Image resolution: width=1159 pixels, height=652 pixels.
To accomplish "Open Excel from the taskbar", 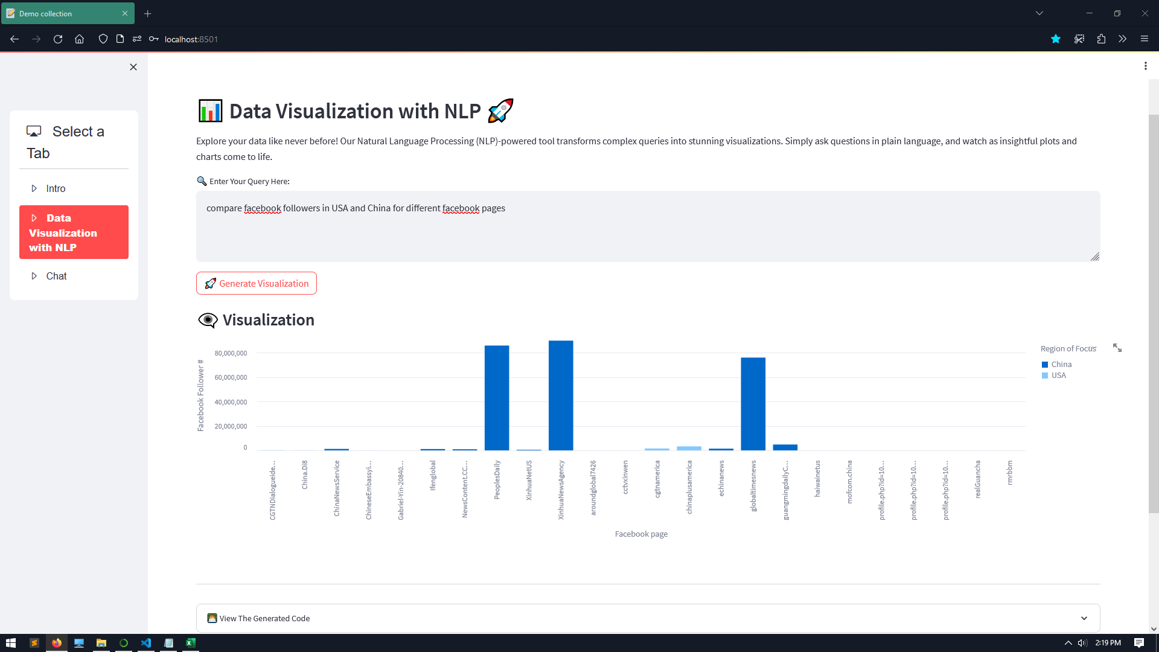I will pyautogui.click(x=191, y=643).
